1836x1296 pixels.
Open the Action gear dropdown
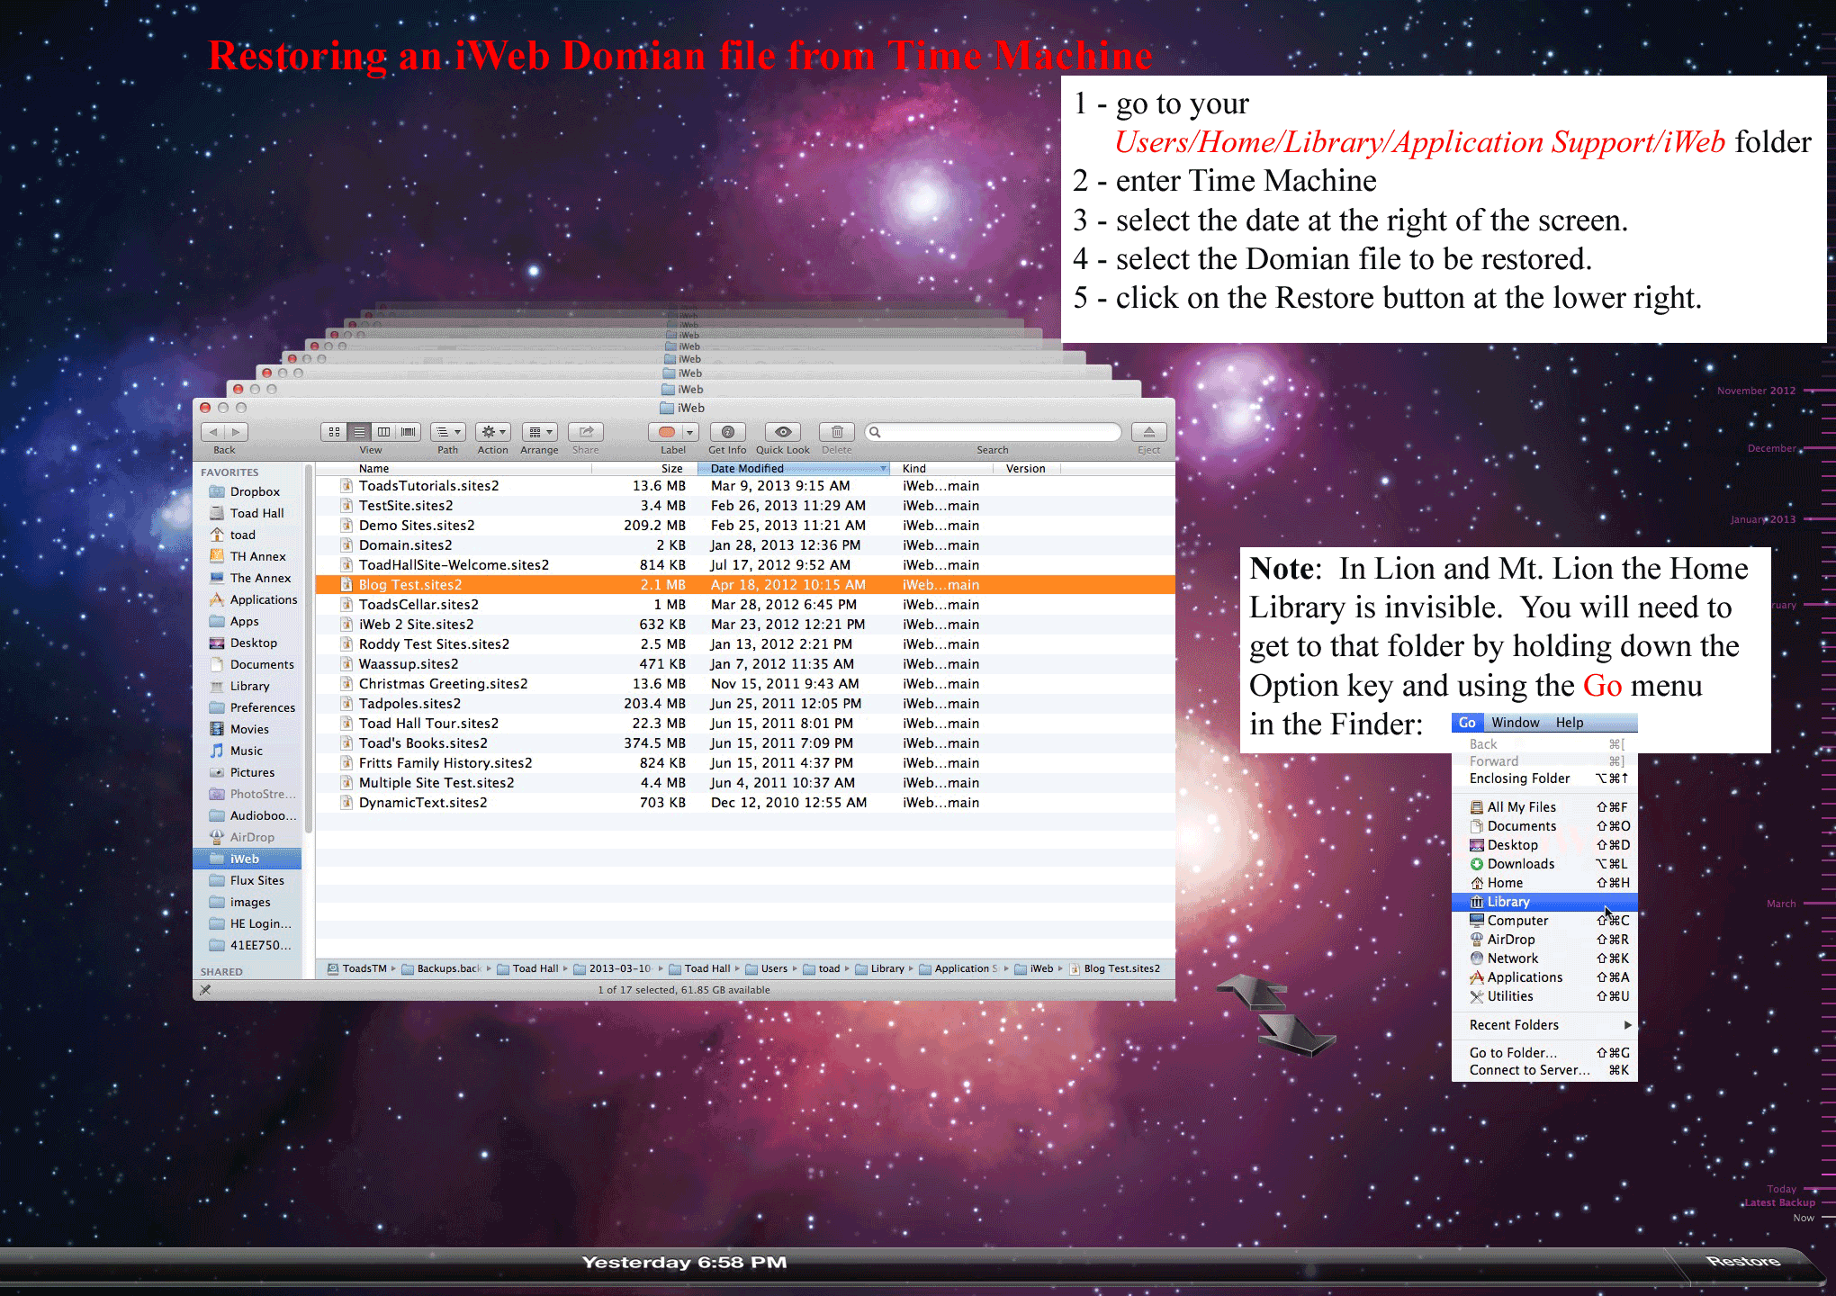pyautogui.click(x=492, y=432)
